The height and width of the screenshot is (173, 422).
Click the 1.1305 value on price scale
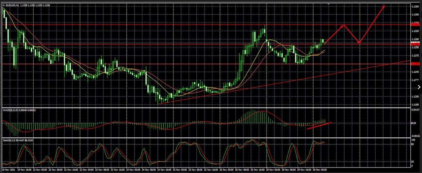click(x=415, y=39)
